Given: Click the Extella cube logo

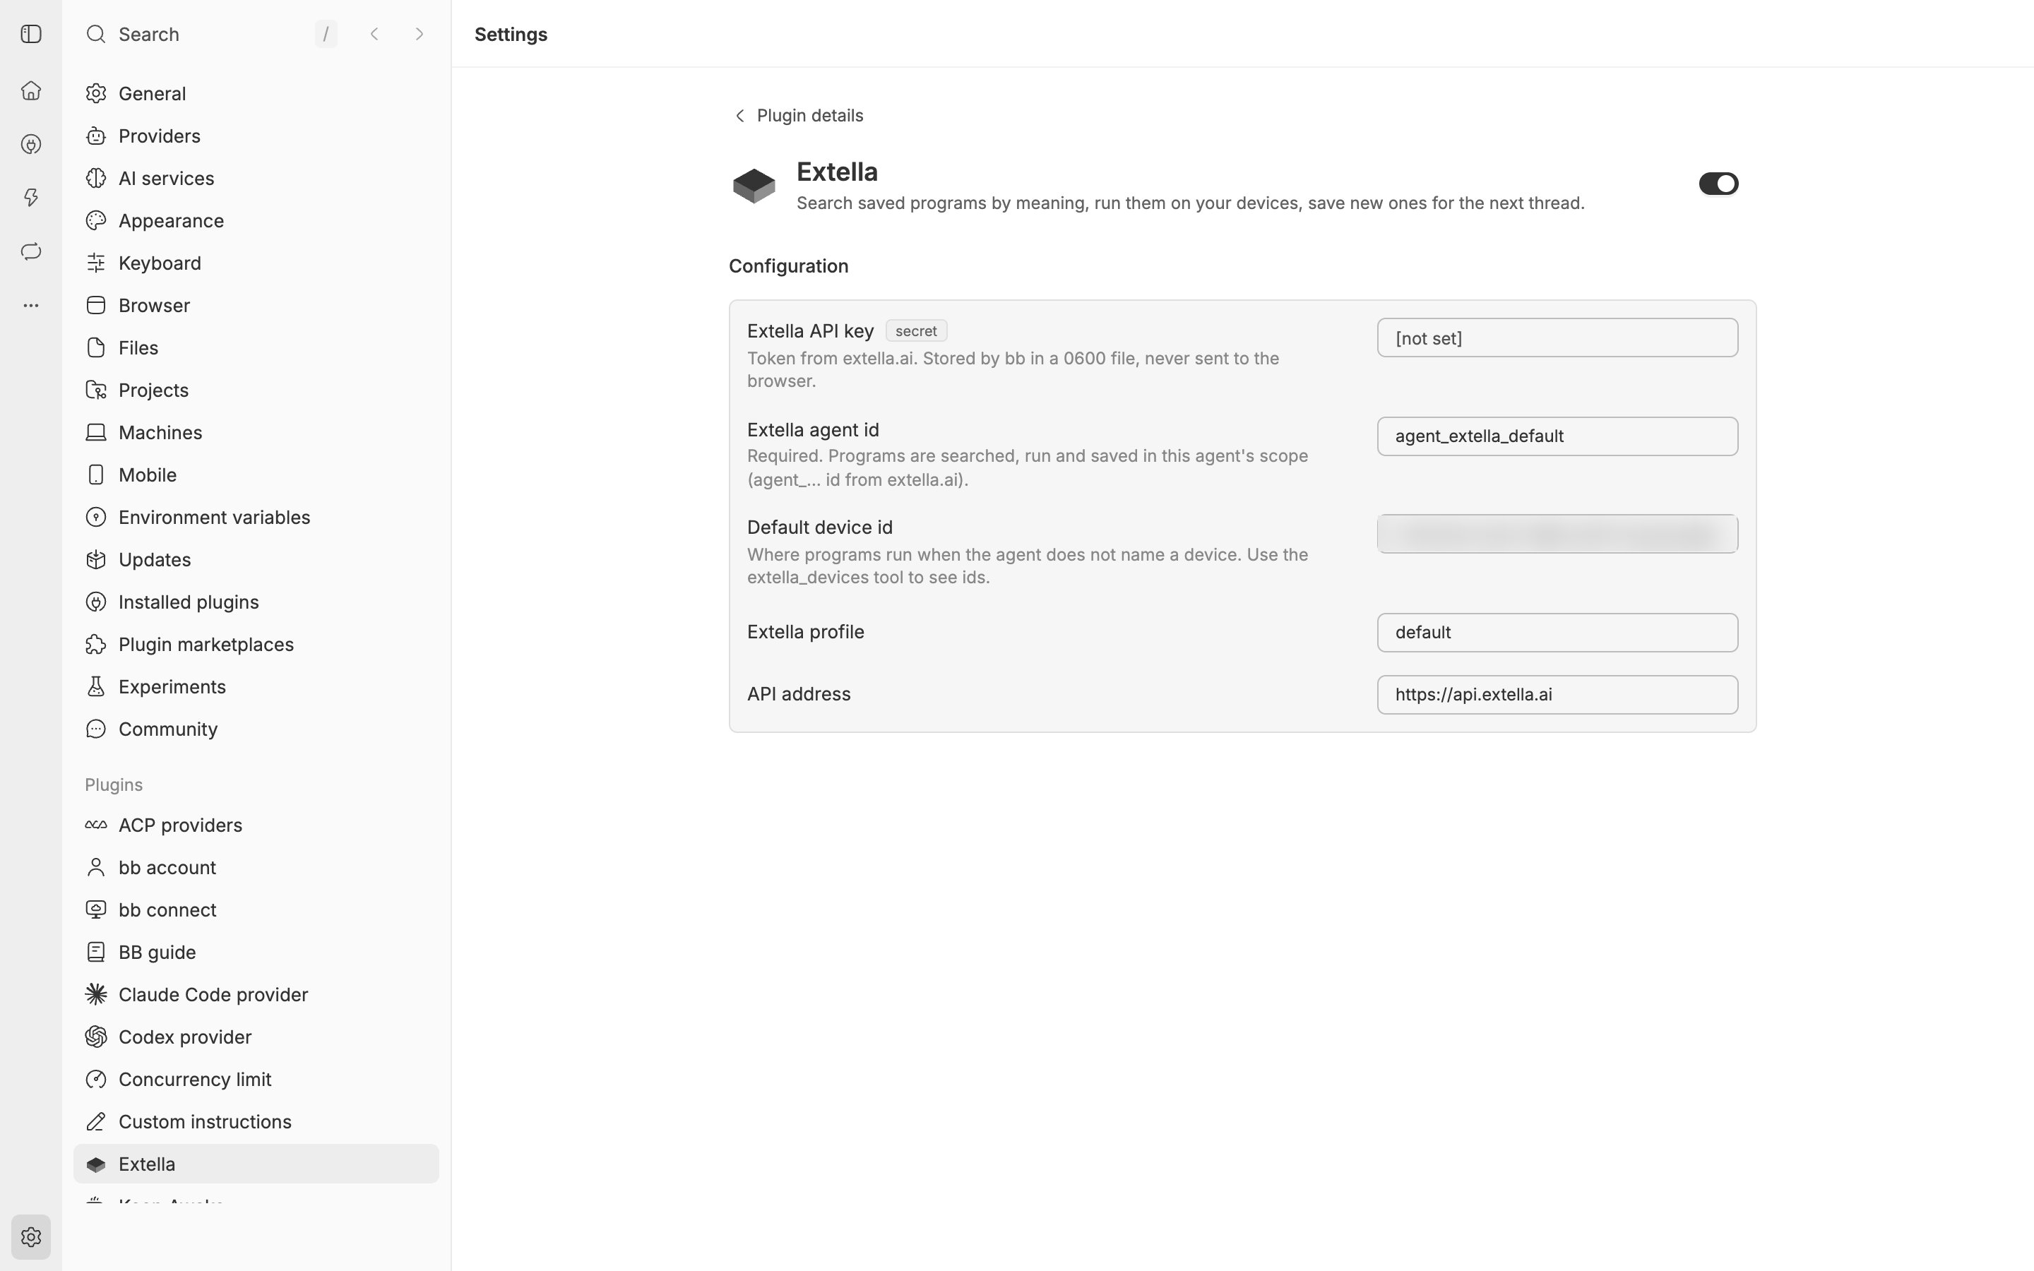Looking at the screenshot, I should point(754,185).
